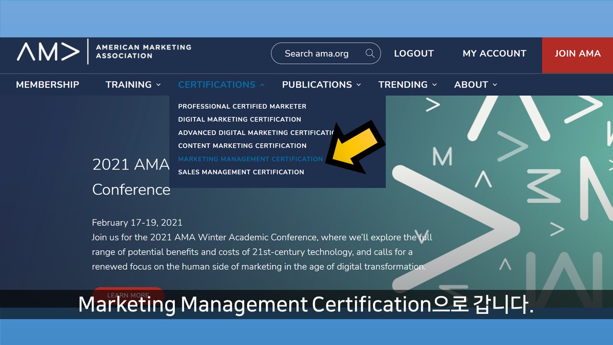
Task: Select Content Marketing Certification
Action: click(242, 146)
